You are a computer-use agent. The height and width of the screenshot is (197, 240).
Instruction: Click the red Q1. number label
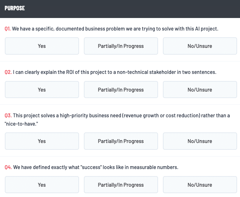point(8,29)
